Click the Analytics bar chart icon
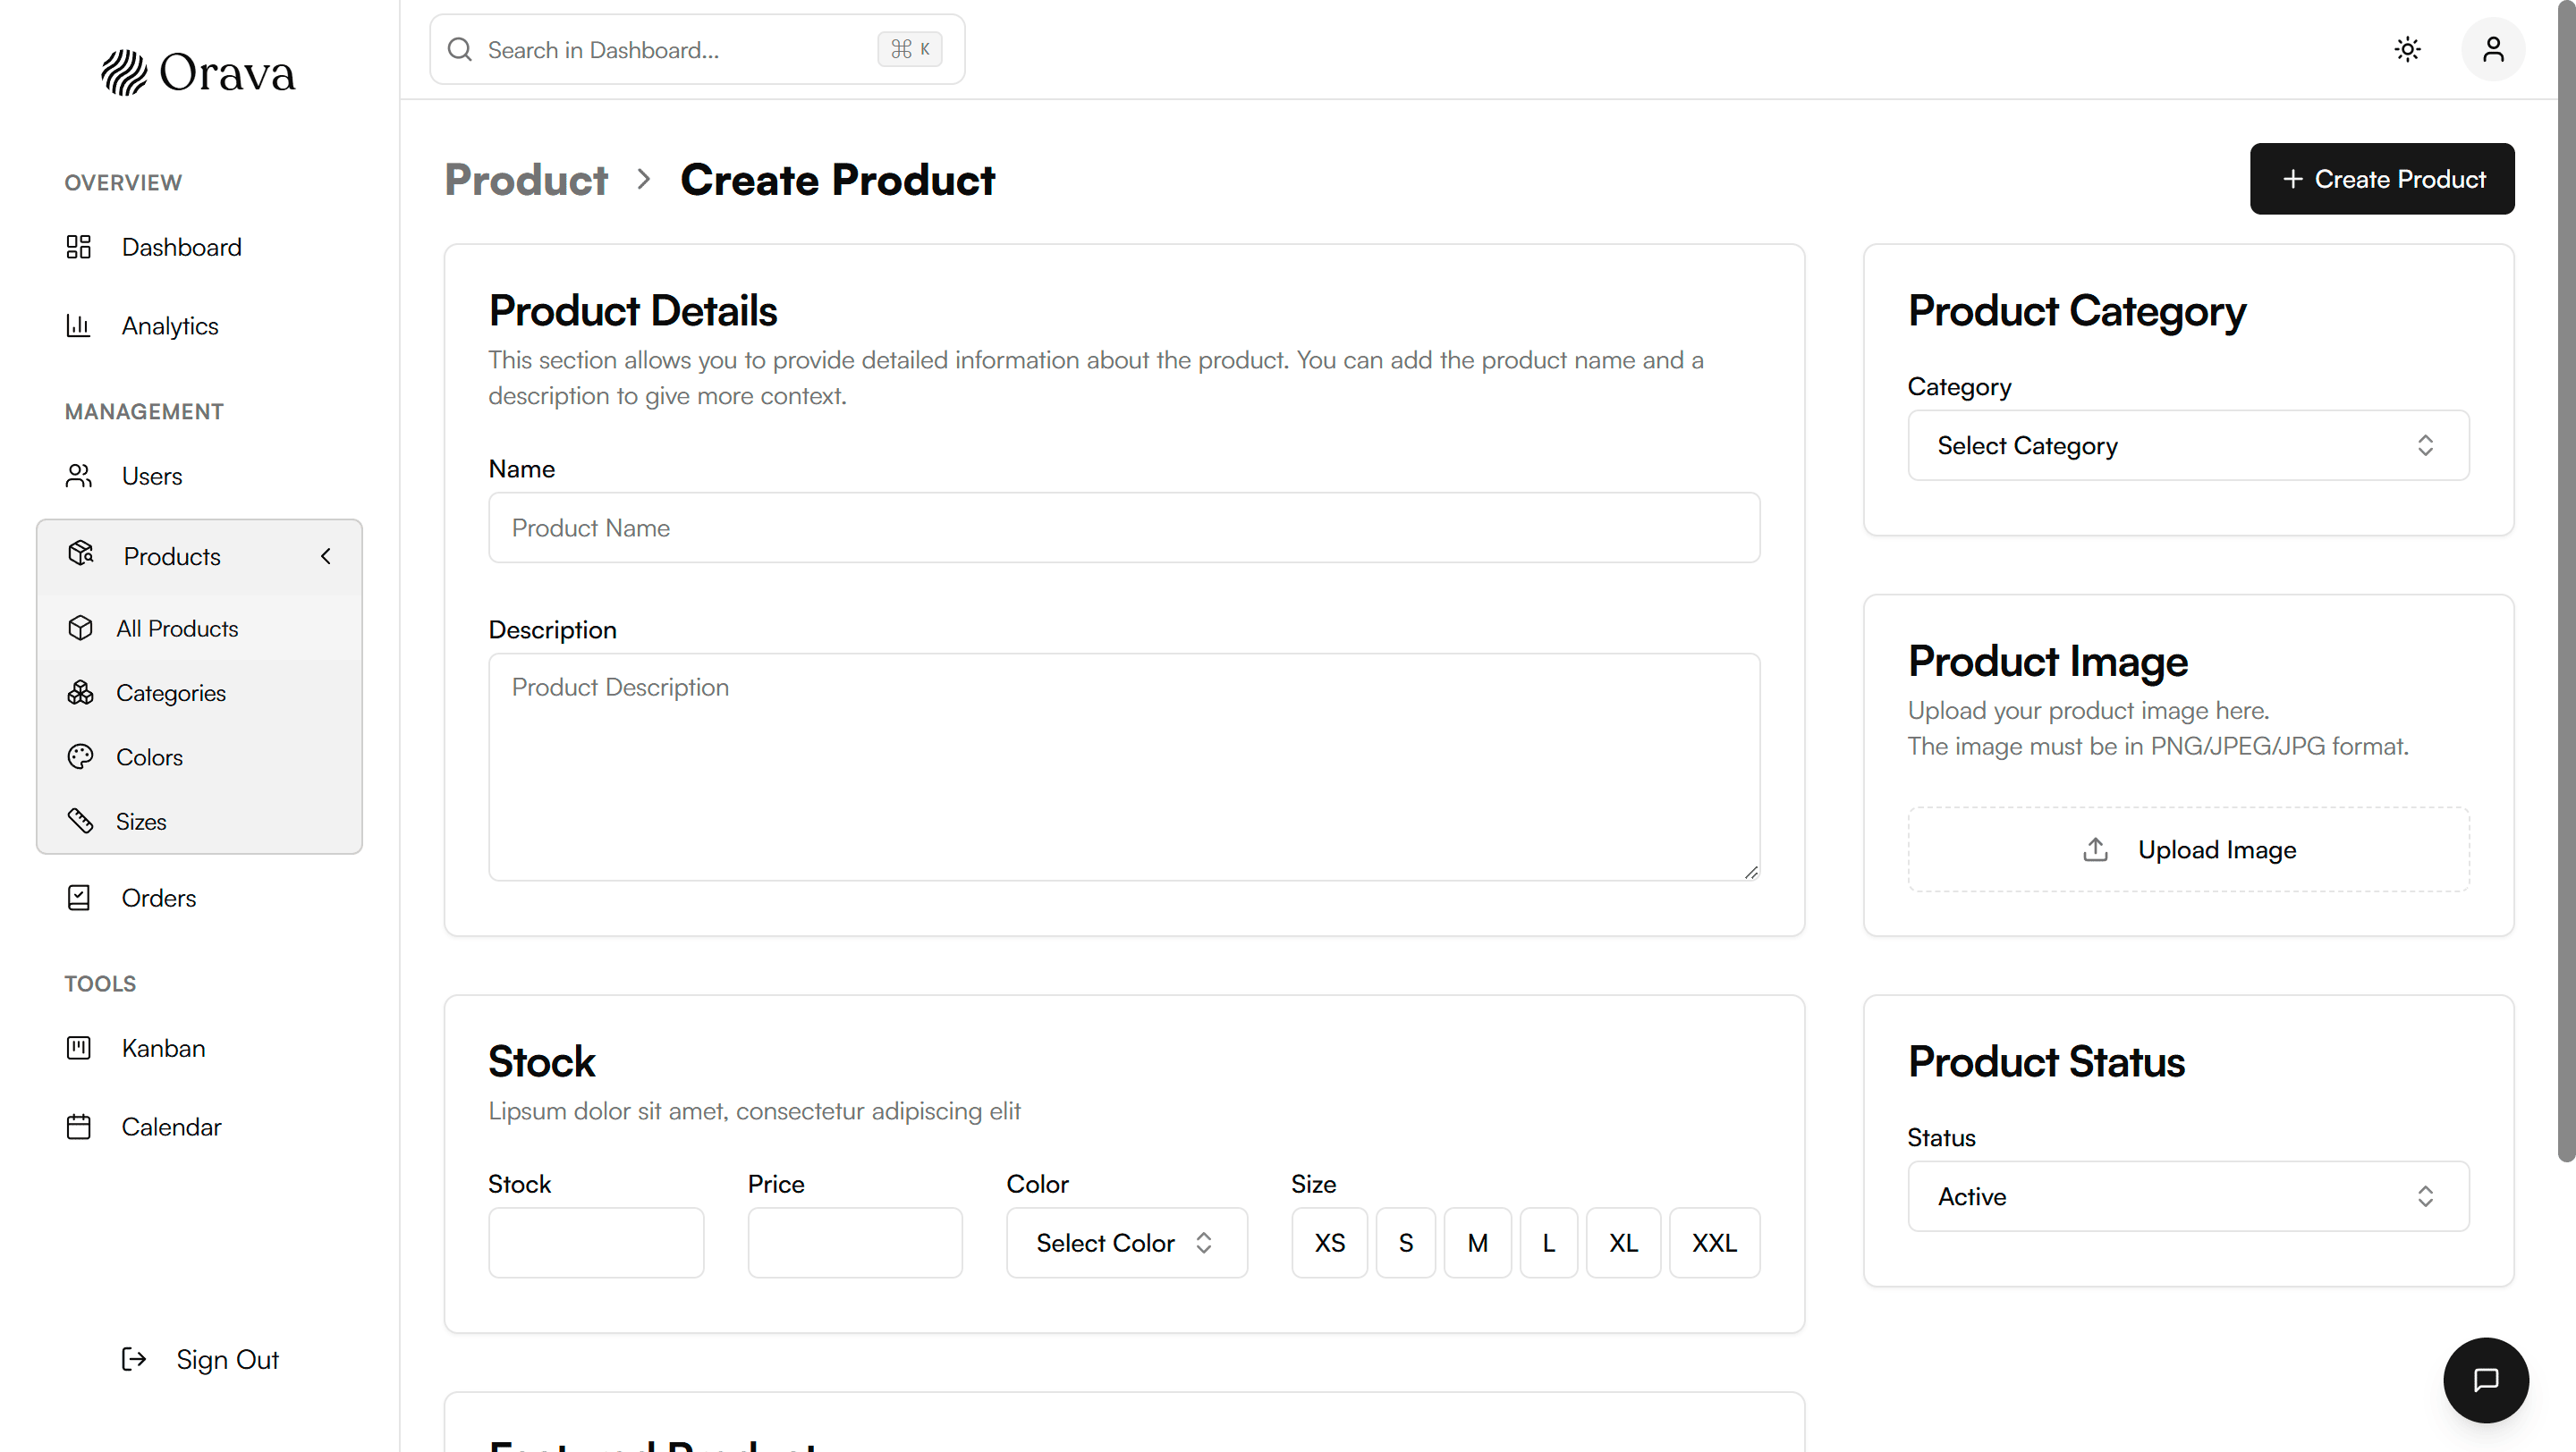This screenshot has height=1452, width=2576. [79, 325]
